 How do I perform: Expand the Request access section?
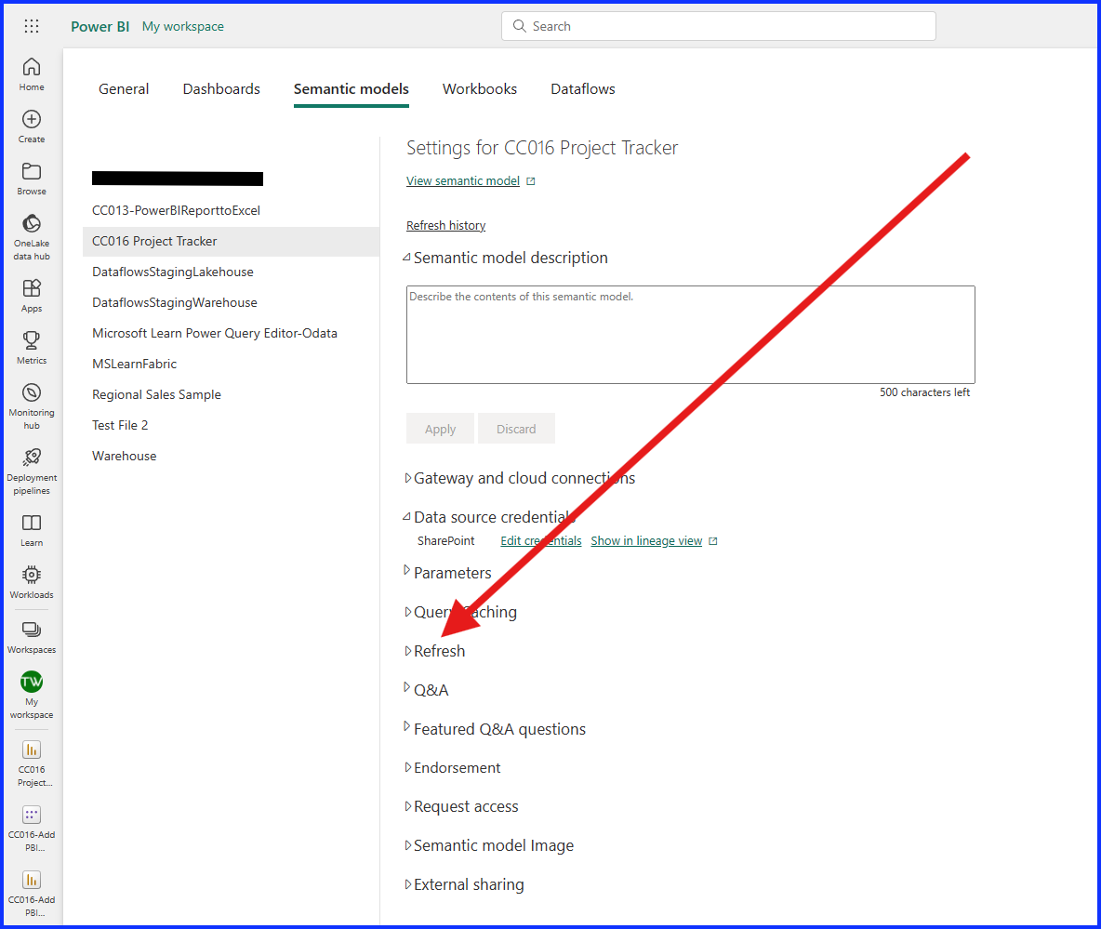click(x=408, y=806)
